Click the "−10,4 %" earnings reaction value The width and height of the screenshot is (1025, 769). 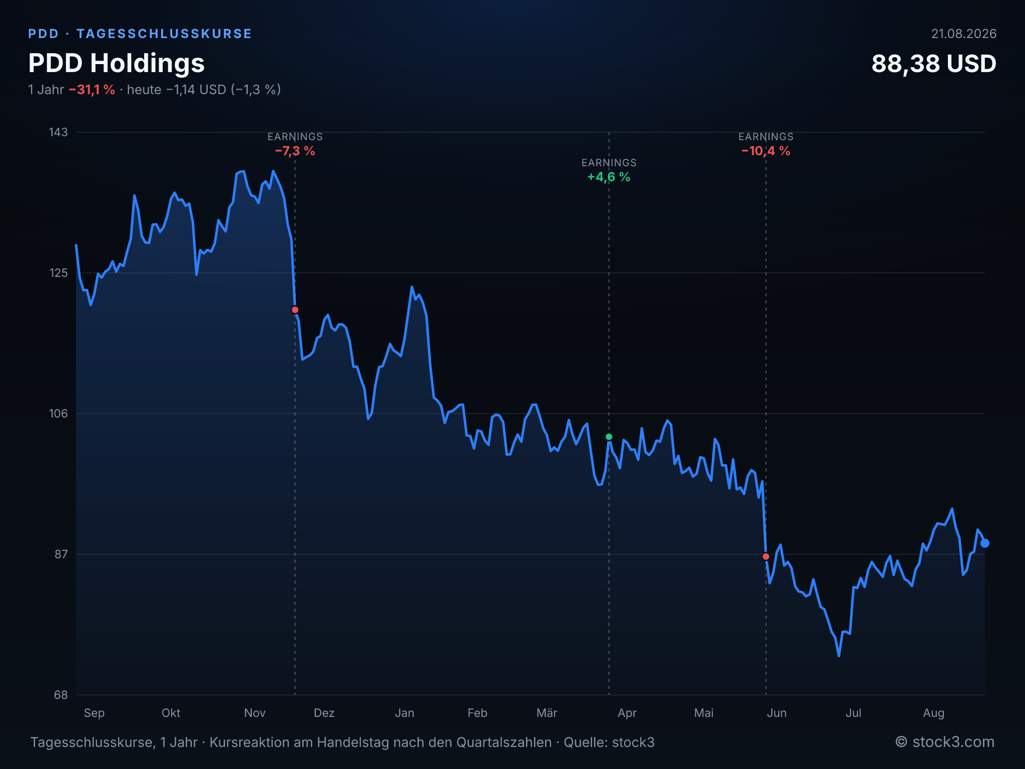coord(766,151)
